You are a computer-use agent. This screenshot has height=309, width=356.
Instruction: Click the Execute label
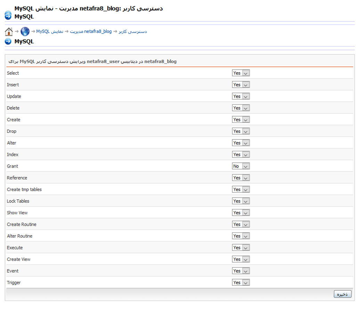pos(15,248)
